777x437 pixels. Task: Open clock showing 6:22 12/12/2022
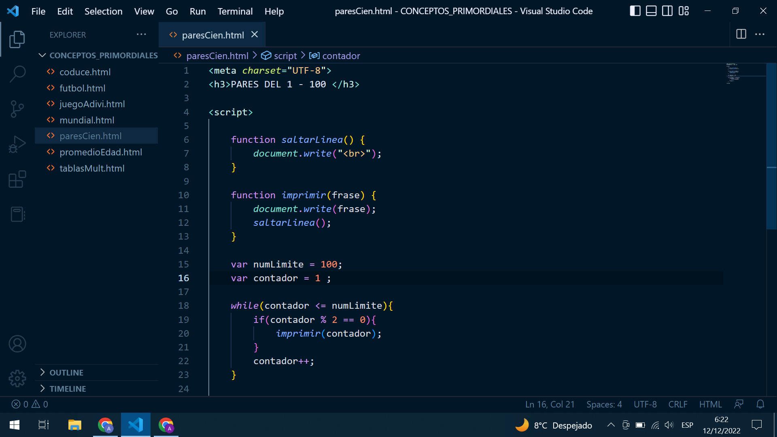721,425
